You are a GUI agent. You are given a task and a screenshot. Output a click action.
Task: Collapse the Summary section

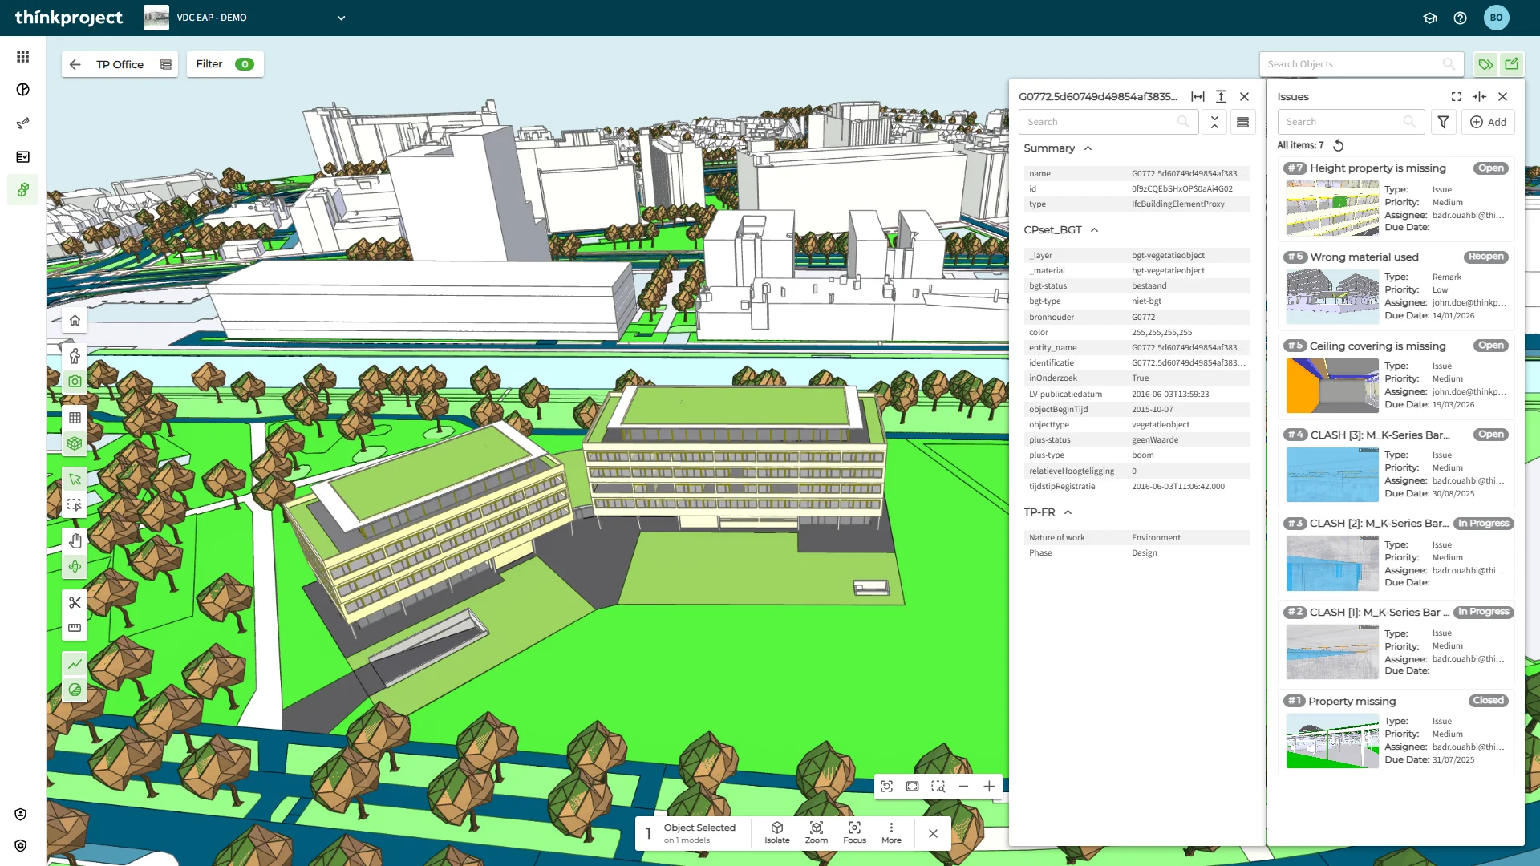point(1088,148)
